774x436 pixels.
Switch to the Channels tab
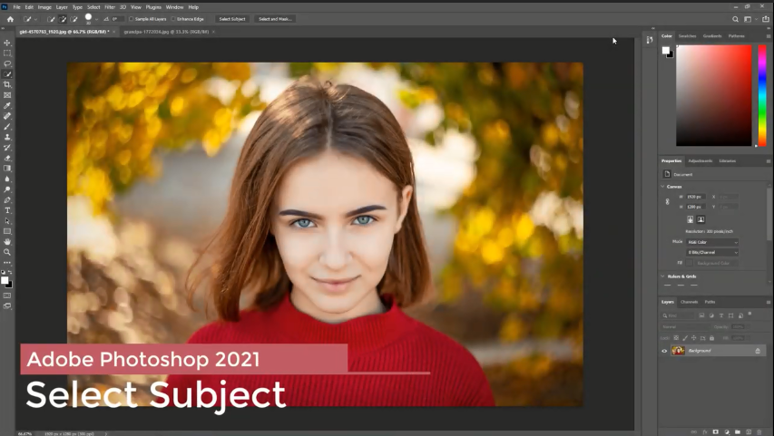pyautogui.click(x=690, y=302)
